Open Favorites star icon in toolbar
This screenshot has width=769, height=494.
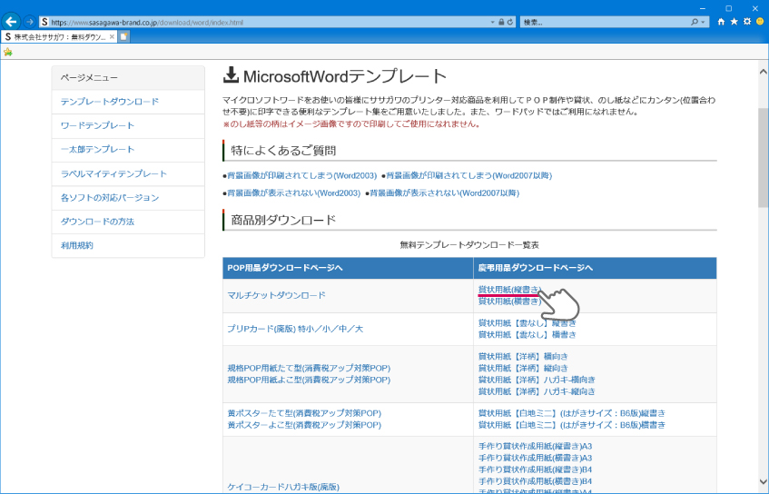[x=734, y=22]
